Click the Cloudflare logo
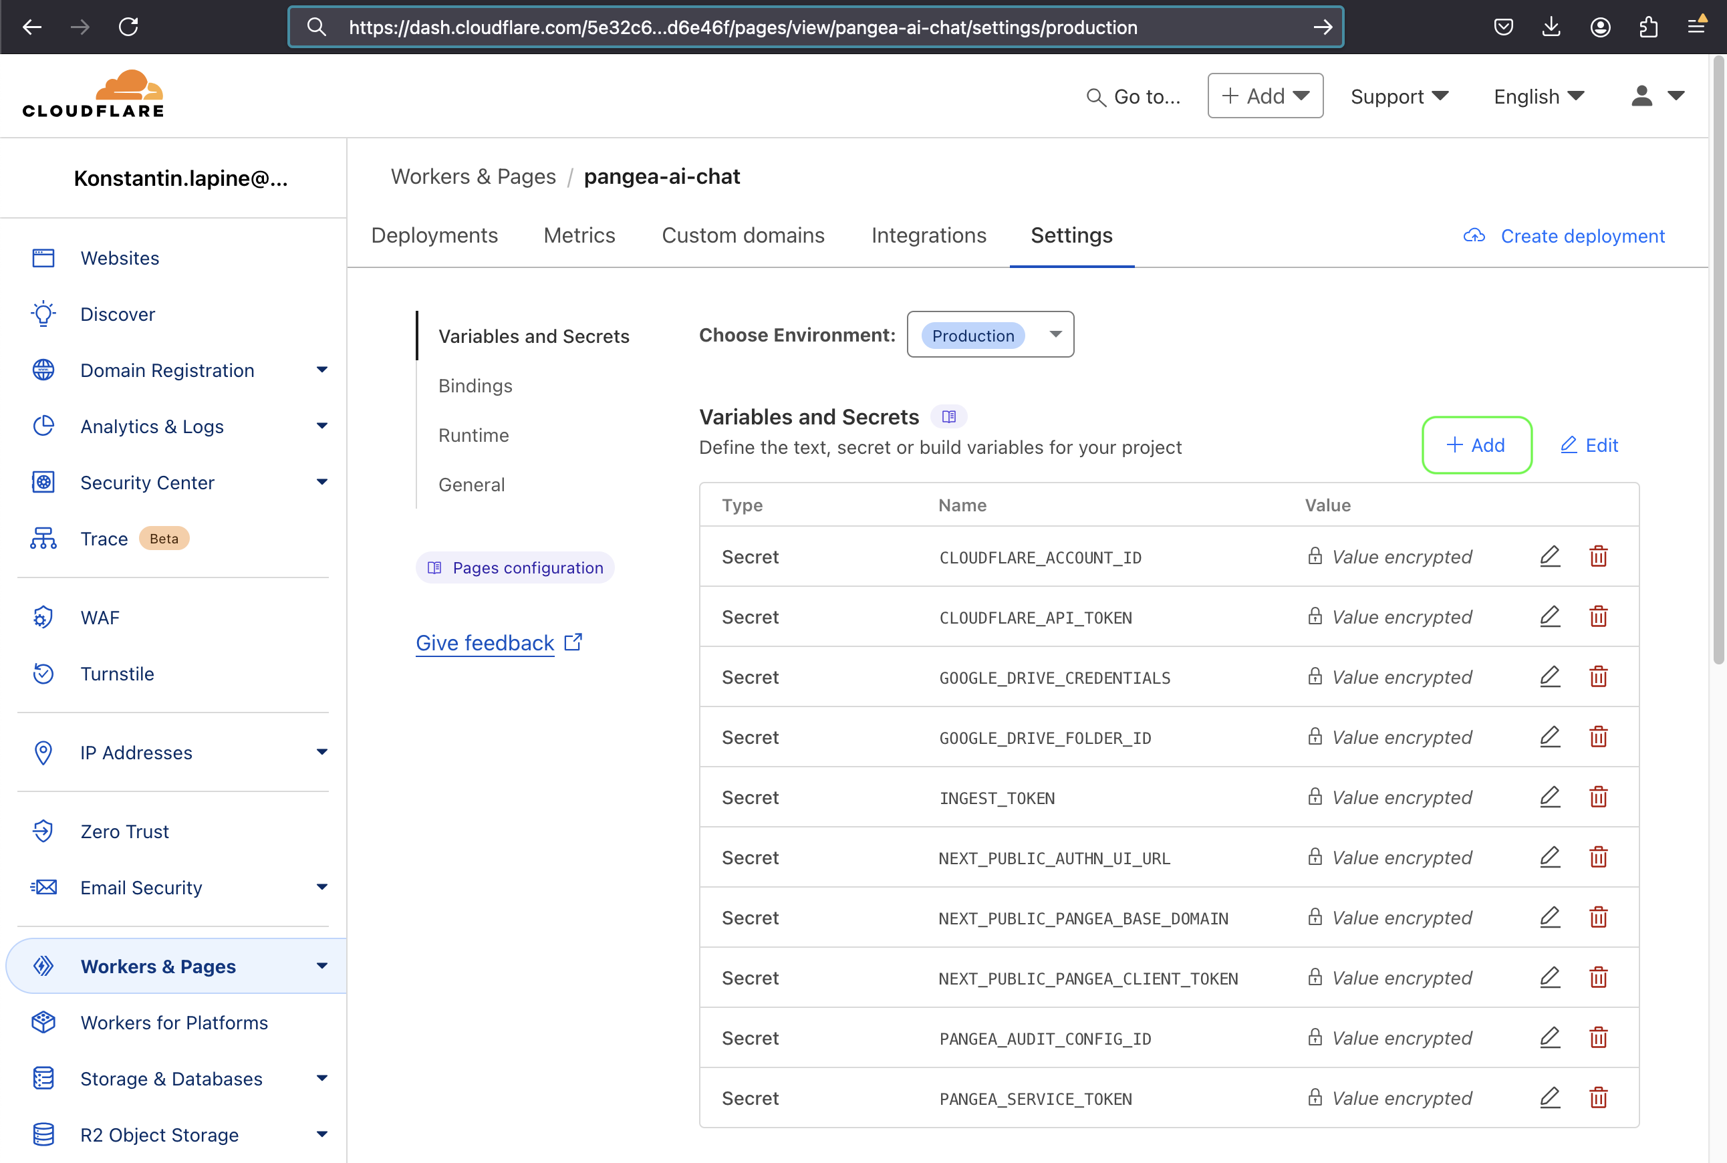The height and width of the screenshot is (1163, 1727). (x=94, y=94)
